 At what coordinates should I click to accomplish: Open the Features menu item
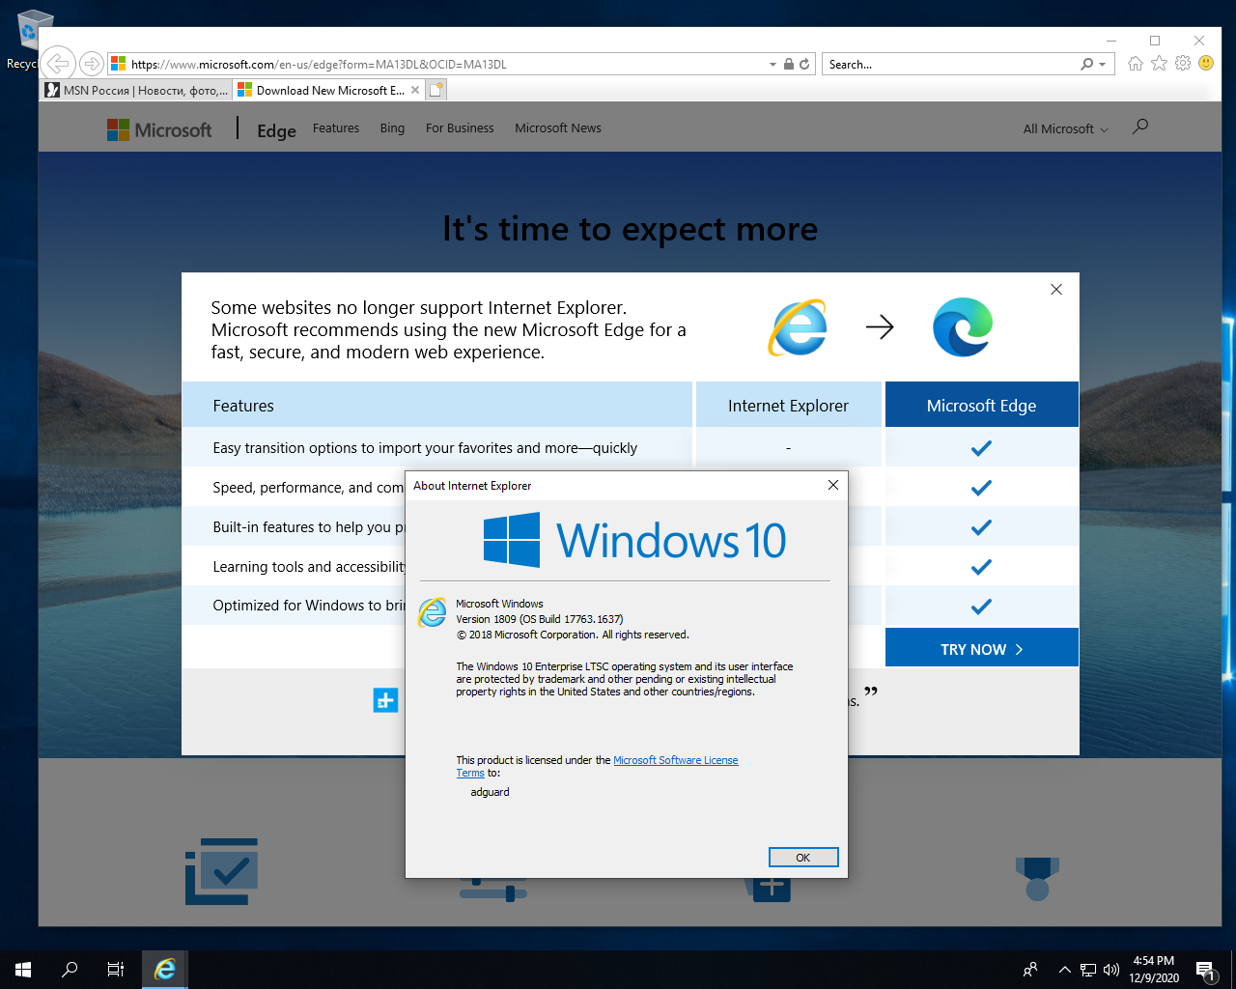(336, 128)
